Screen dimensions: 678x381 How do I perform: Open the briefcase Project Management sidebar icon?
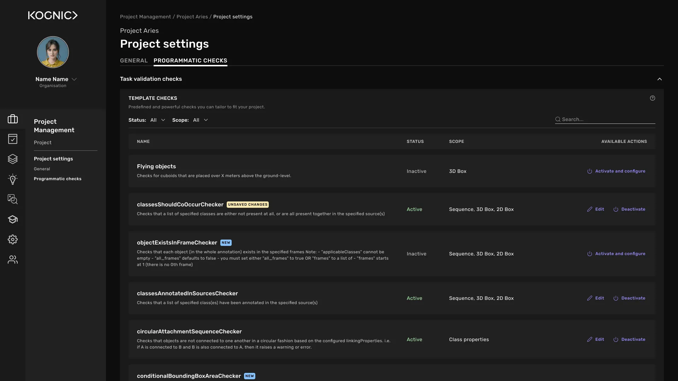[x=13, y=119]
